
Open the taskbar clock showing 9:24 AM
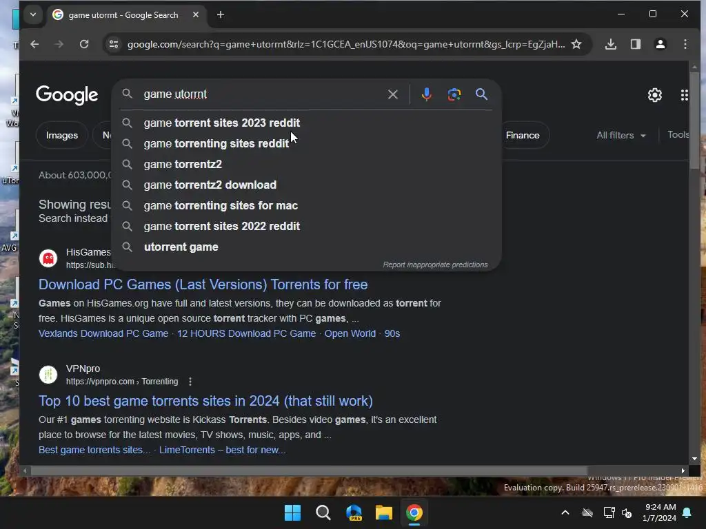click(660, 512)
